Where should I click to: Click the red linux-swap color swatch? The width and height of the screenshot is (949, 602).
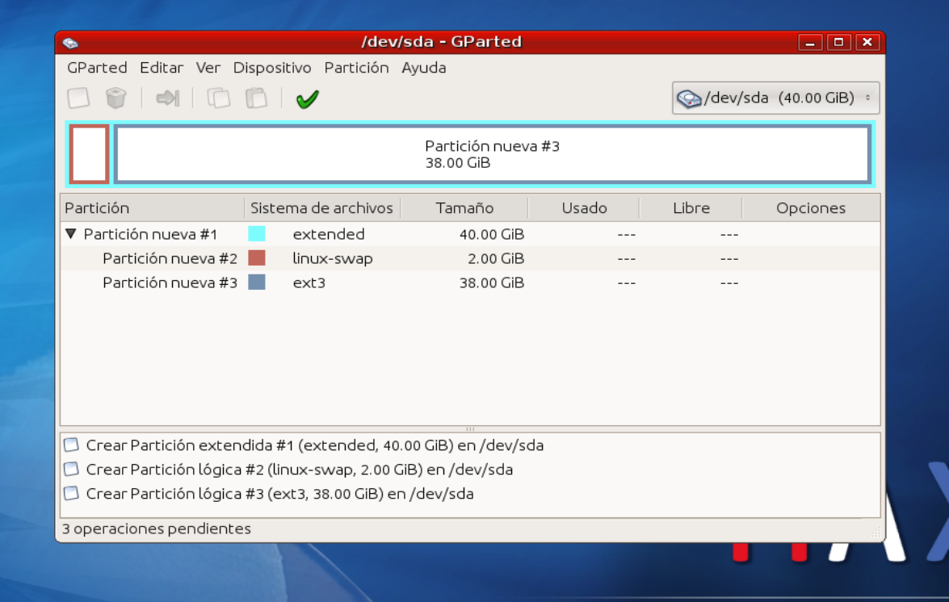[x=257, y=258]
